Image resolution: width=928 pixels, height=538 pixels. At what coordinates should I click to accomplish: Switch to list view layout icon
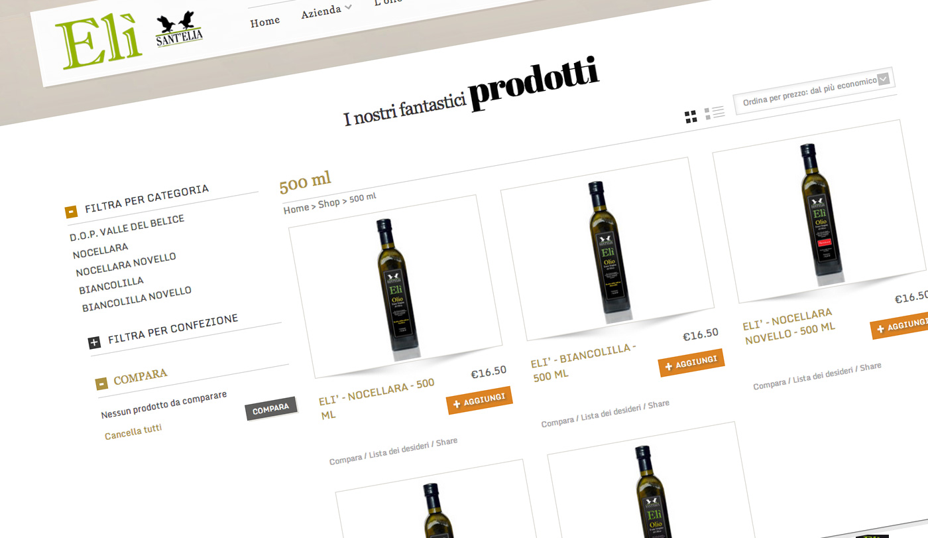click(x=714, y=113)
